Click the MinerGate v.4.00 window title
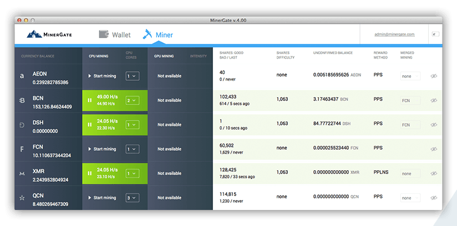 point(228,20)
